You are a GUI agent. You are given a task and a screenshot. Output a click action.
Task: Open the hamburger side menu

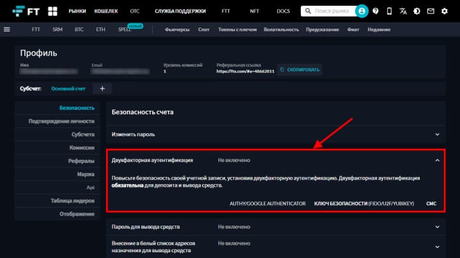point(7,29)
